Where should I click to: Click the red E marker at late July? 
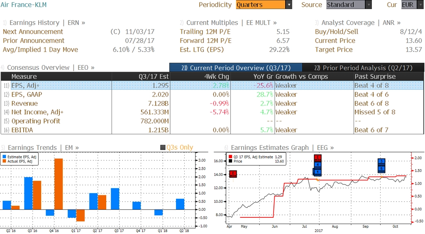click(x=318, y=158)
